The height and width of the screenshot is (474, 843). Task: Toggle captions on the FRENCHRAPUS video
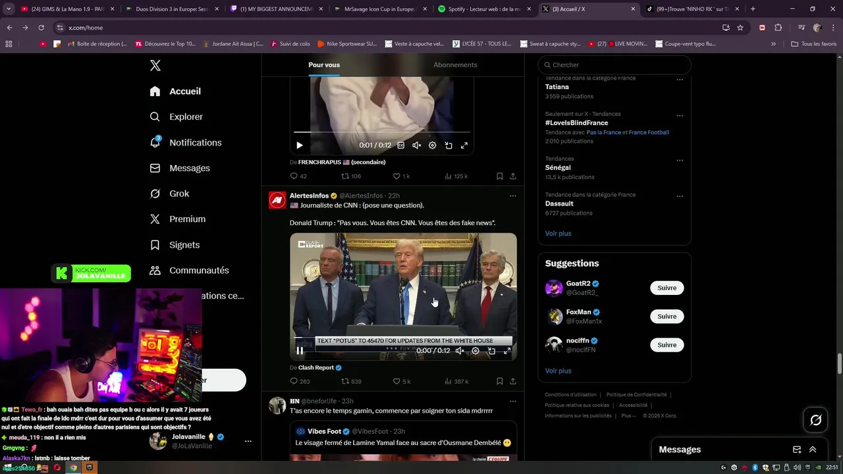400,145
